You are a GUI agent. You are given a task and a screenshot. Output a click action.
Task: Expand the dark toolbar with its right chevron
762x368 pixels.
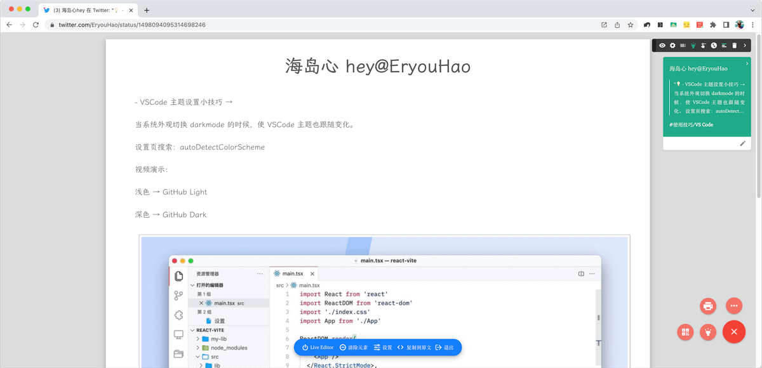tap(745, 46)
